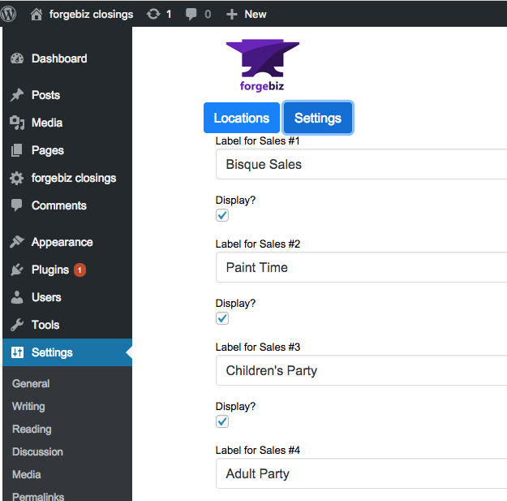
Task: Click the updates refresh icon
Action: (153, 14)
